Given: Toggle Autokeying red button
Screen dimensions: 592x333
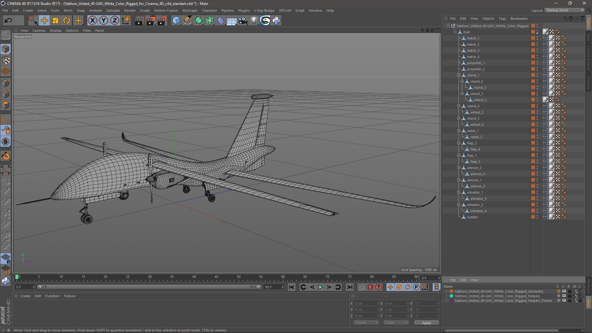Looking at the screenshot, I should point(370,287).
